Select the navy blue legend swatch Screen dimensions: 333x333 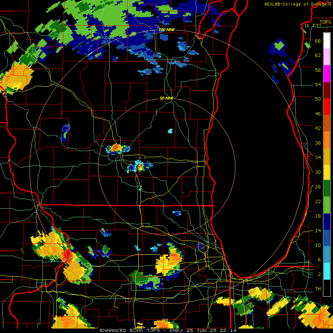(327, 222)
